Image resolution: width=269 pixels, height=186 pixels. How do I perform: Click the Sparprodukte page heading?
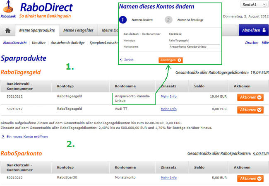tap(24, 58)
